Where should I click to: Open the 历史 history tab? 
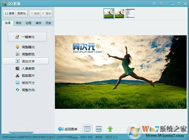pos(48,23)
